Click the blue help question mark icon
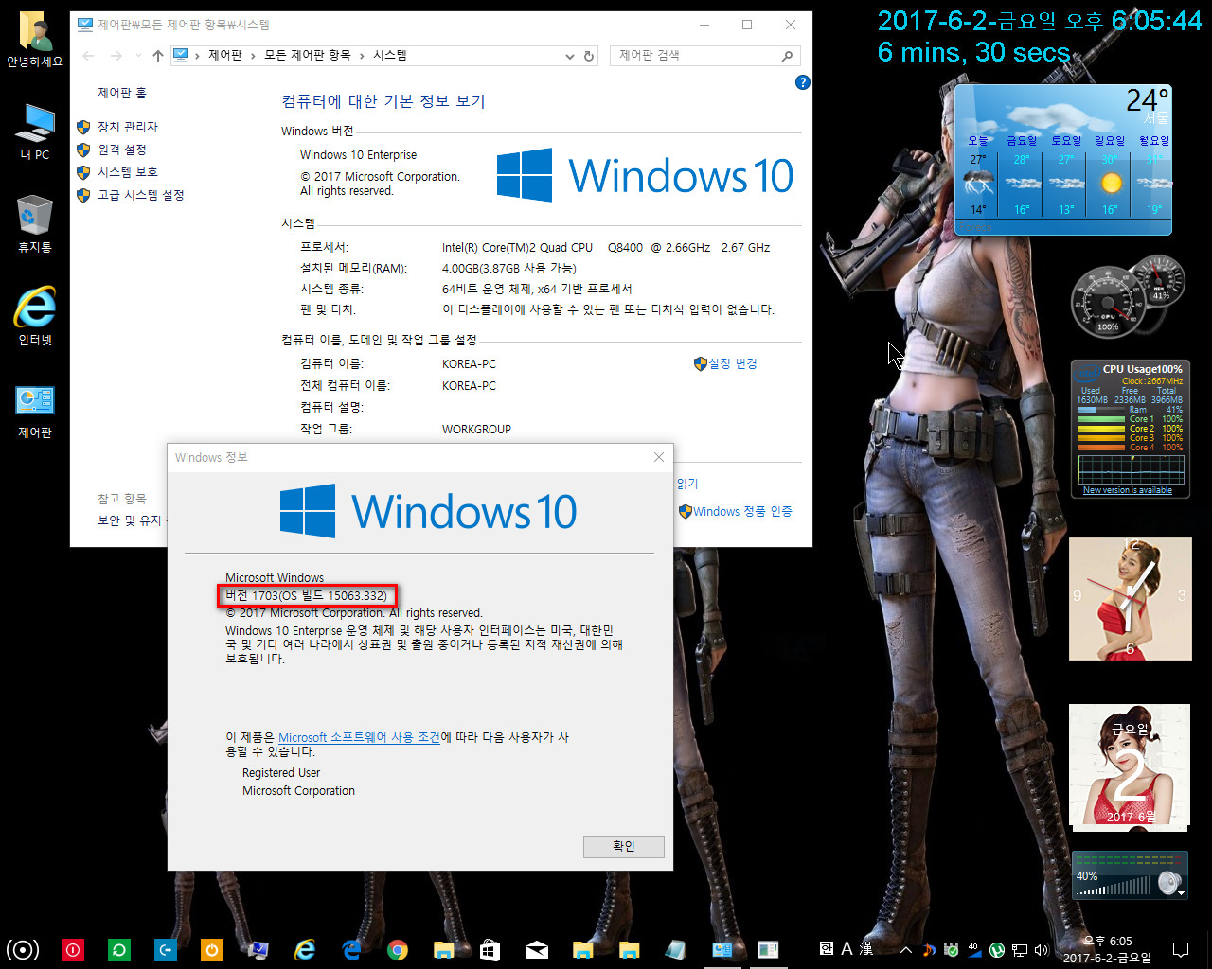 [x=803, y=82]
